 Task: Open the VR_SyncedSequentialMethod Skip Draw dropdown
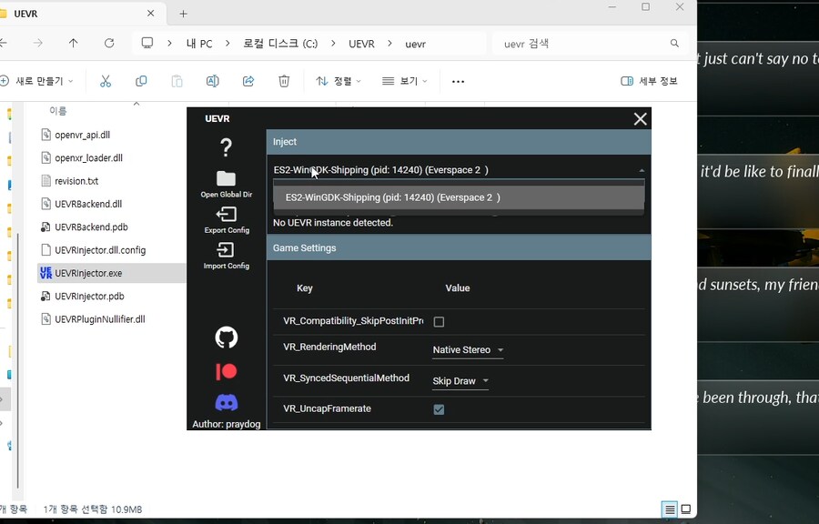[x=460, y=381]
